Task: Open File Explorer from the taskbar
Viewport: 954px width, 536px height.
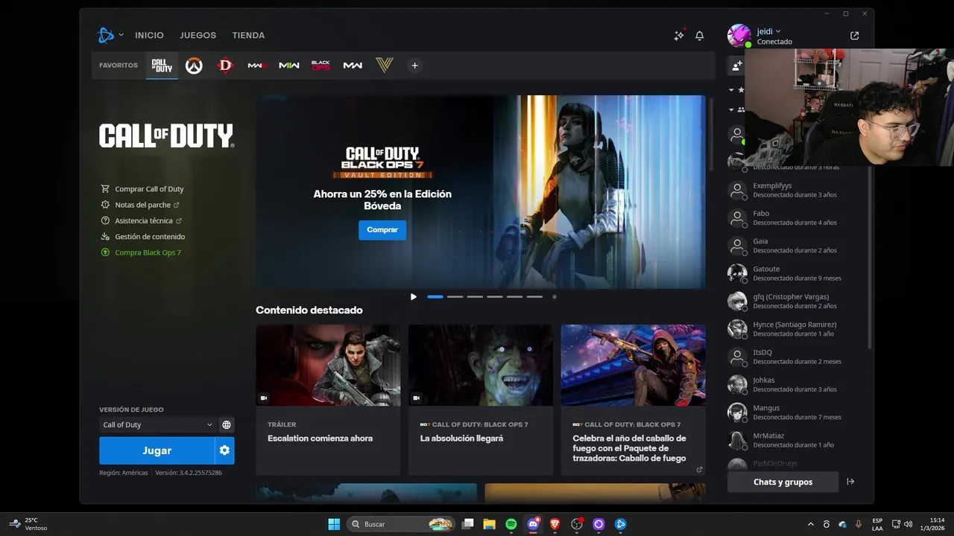Action: point(489,524)
